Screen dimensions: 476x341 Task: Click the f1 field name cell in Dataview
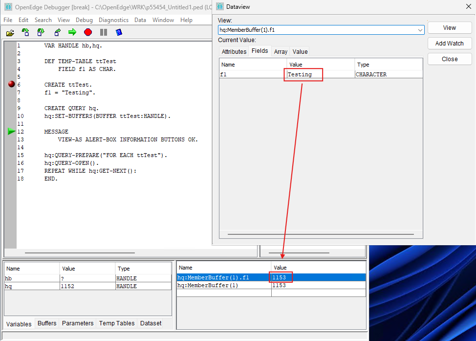(x=253, y=74)
